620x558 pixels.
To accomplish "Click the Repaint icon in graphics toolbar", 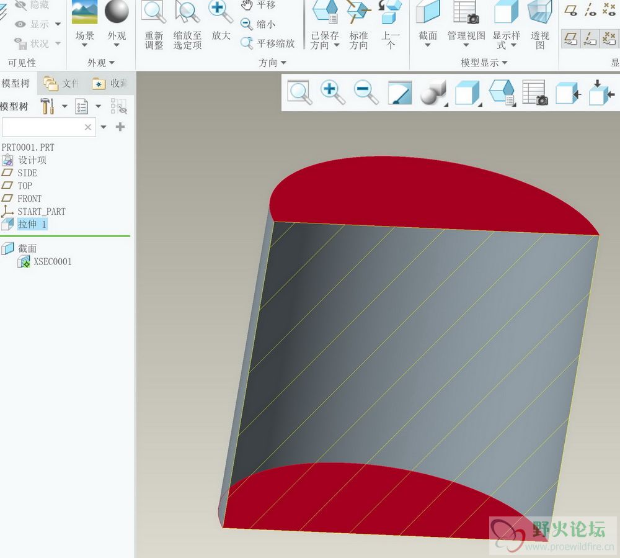I will (x=400, y=92).
